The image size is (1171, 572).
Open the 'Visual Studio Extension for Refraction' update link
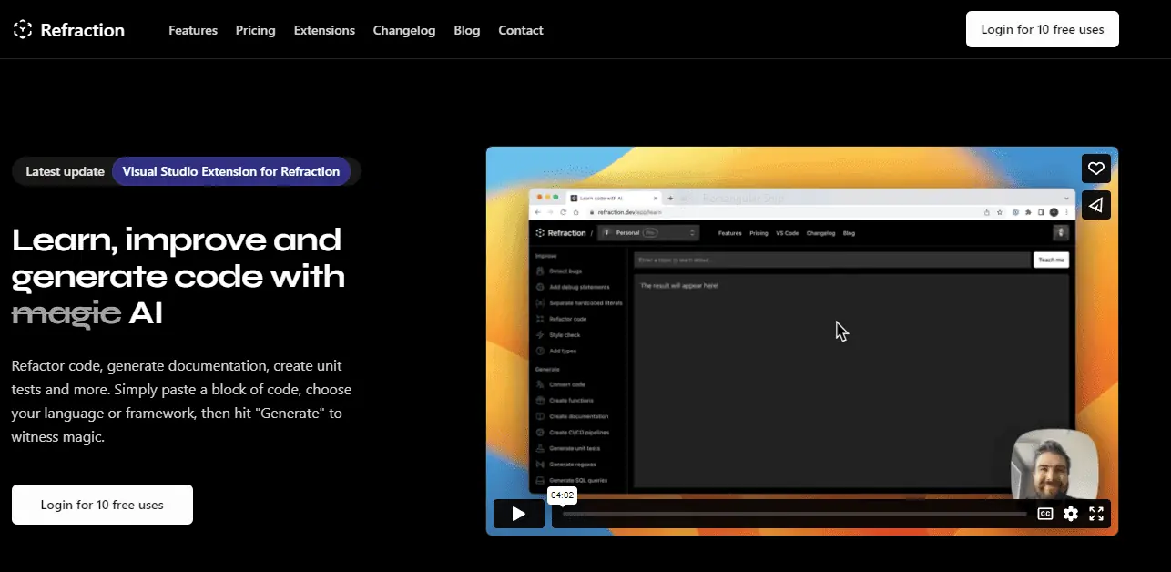point(231,171)
